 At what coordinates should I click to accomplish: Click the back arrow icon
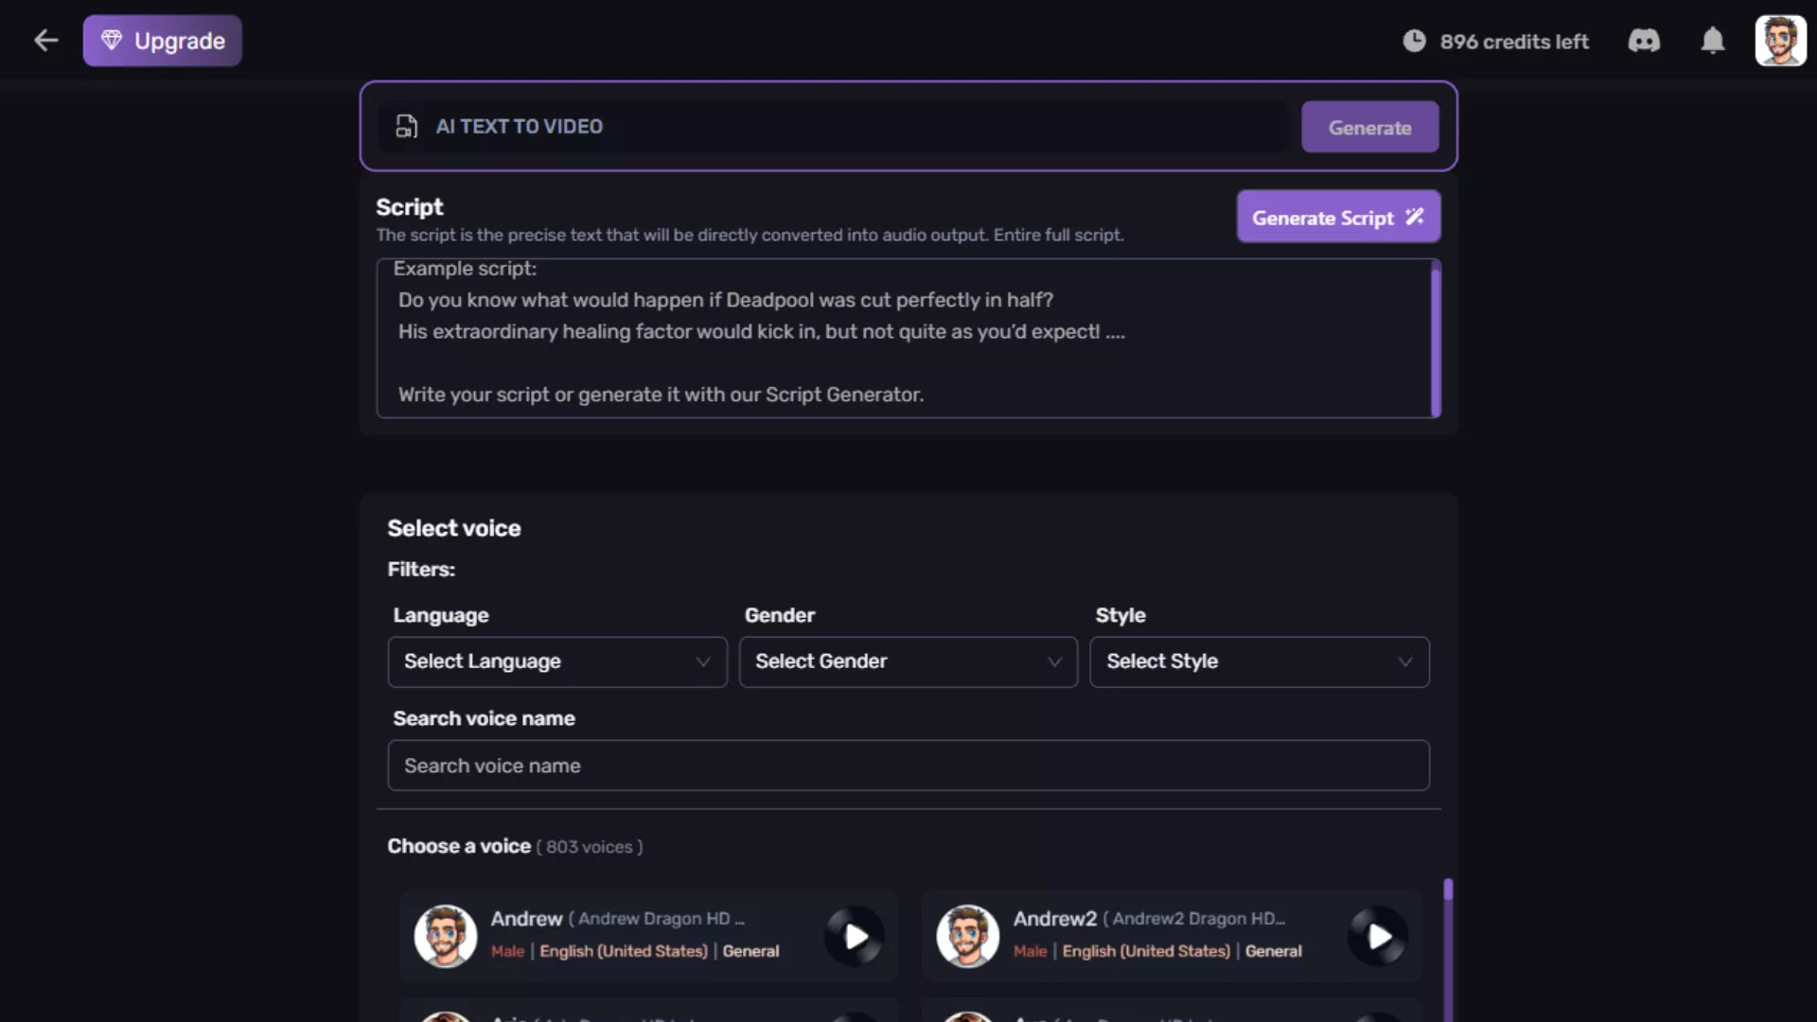pos(45,41)
